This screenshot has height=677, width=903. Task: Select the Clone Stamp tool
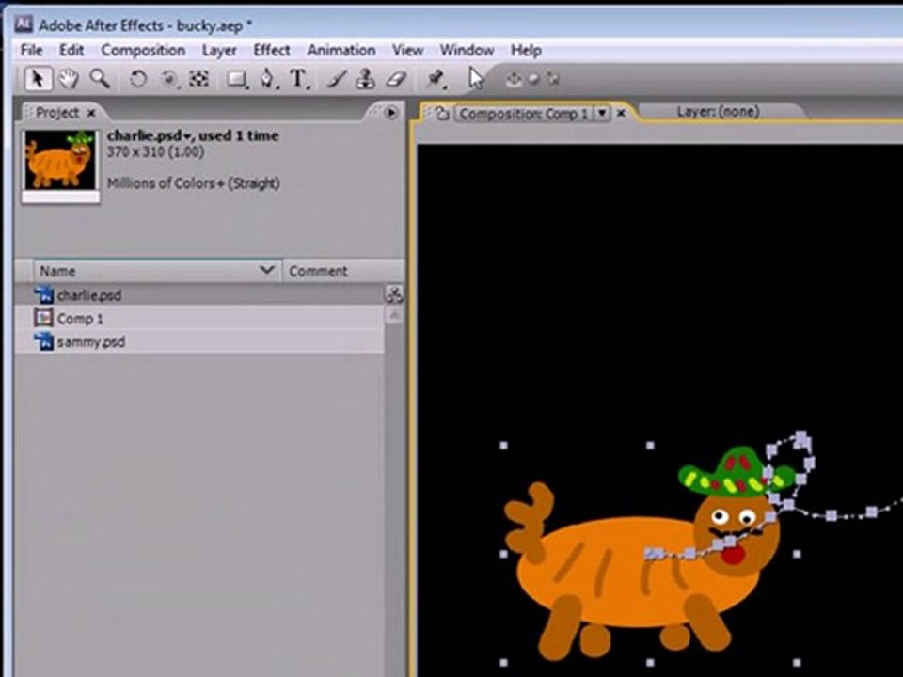(x=366, y=79)
